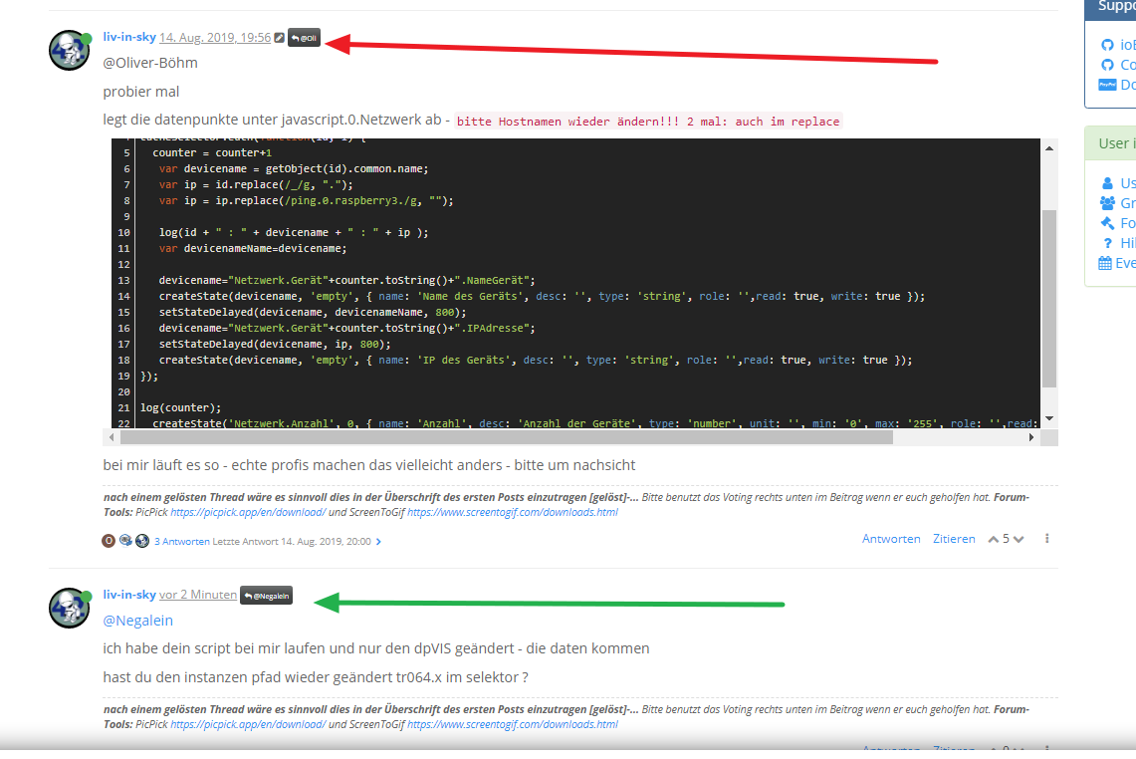Click the user icon in User sidebar panel

pos(1107,183)
